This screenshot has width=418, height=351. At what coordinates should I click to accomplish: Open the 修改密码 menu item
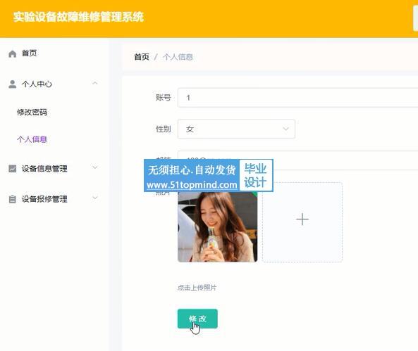pyautogui.click(x=32, y=113)
